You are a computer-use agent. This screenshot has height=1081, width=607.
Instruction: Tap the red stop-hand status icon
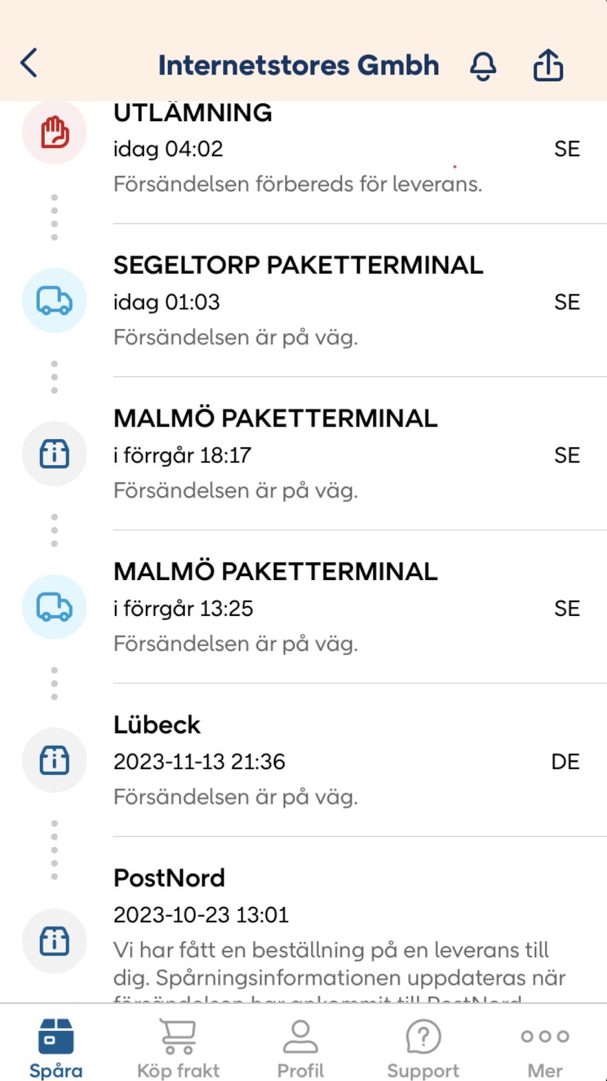(x=54, y=132)
